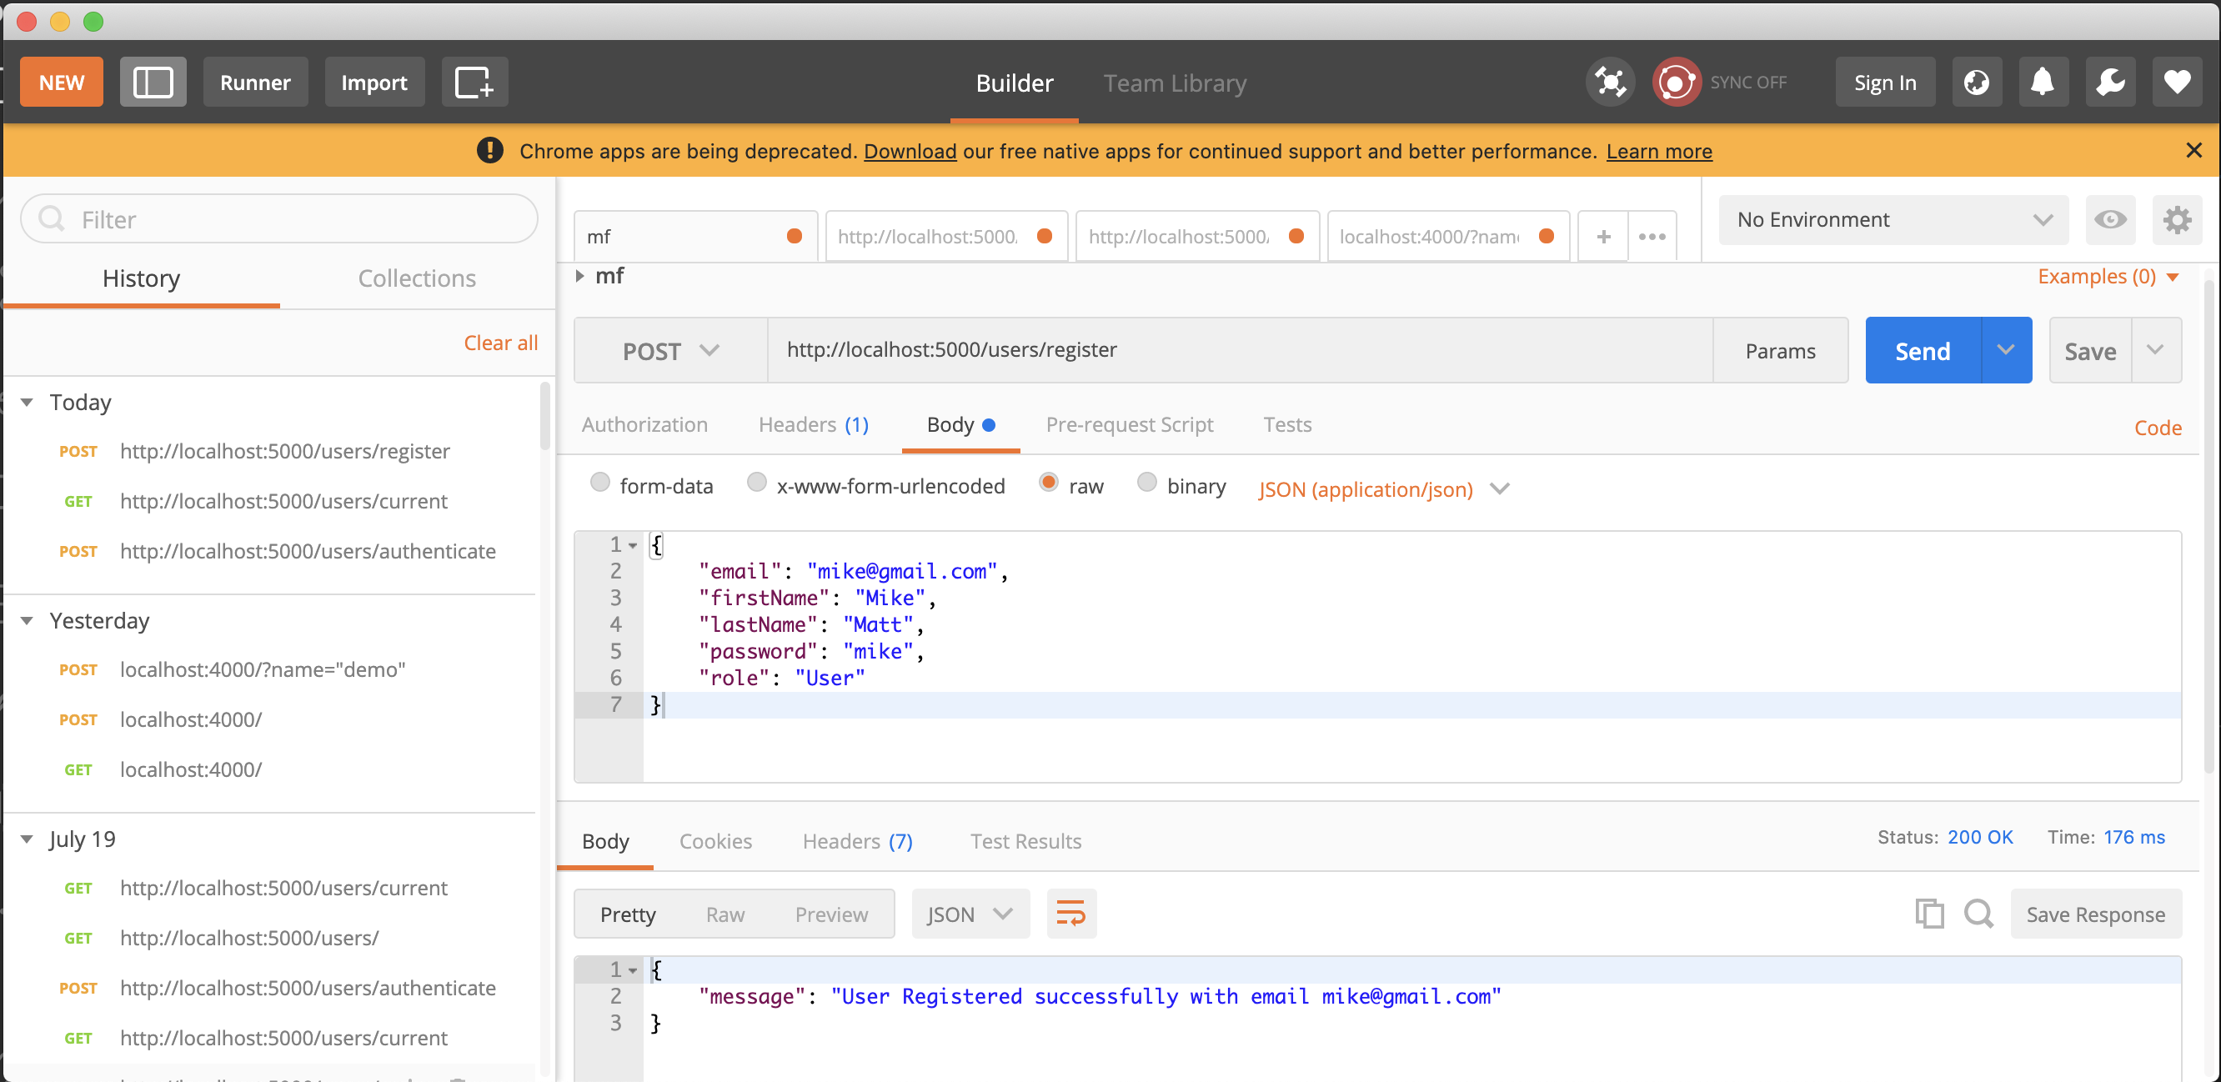Open the Code snippet link
This screenshot has height=1082, width=2221.
coord(2157,428)
